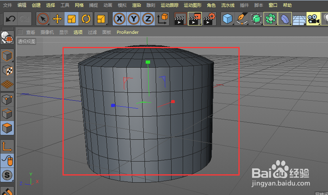Toggle X axis lock
The image size is (328, 195).
click(119, 19)
